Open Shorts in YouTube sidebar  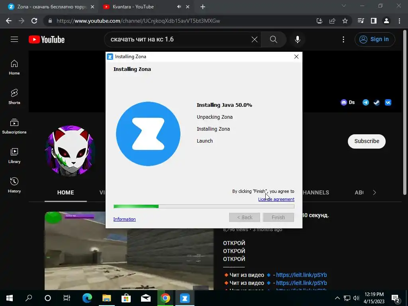coord(14,97)
